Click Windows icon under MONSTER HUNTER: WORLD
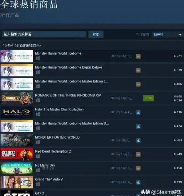The height and width of the screenshot is (196, 184). point(38,142)
